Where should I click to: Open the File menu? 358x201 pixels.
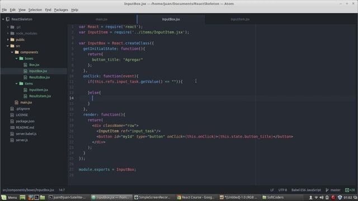[4, 10]
